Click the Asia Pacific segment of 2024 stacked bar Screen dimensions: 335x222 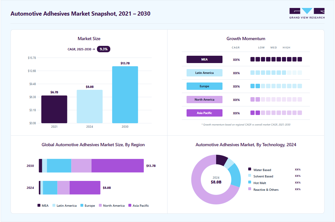pyautogui.click(x=85, y=188)
